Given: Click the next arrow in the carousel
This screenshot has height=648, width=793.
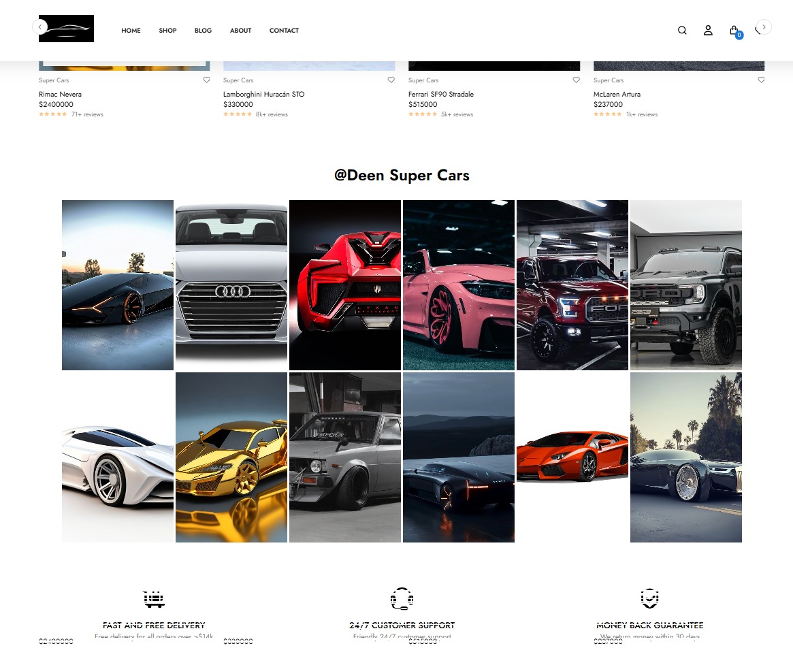Looking at the screenshot, I should coord(764,27).
